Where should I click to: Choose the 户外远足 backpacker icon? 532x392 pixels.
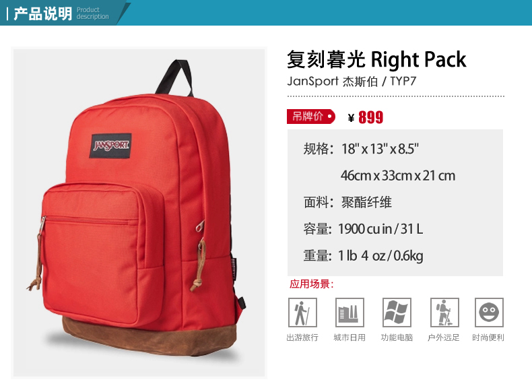(444, 313)
